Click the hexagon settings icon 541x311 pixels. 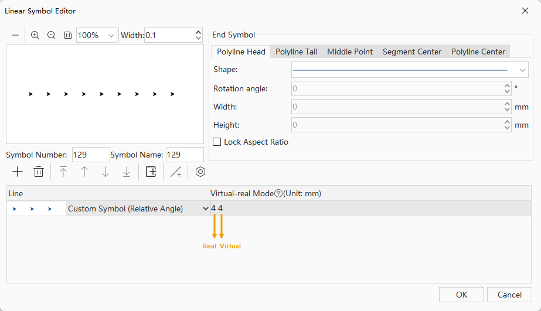pos(200,172)
